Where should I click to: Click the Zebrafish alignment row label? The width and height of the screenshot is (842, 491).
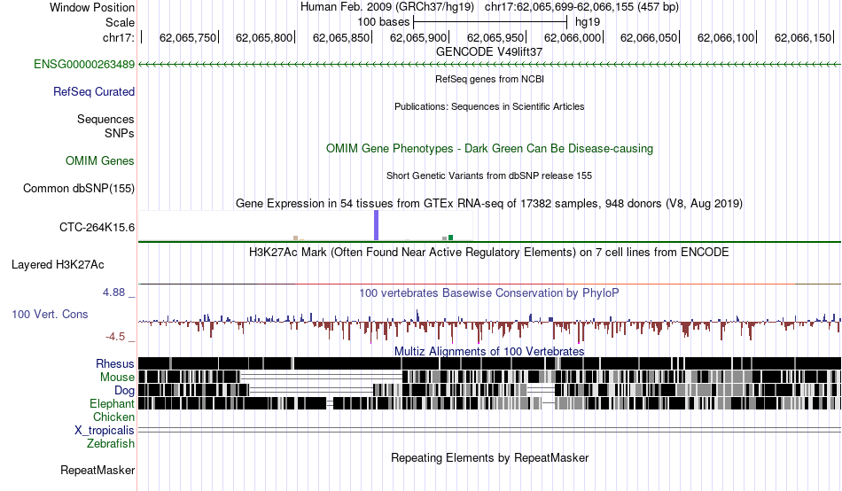coord(111,444)
